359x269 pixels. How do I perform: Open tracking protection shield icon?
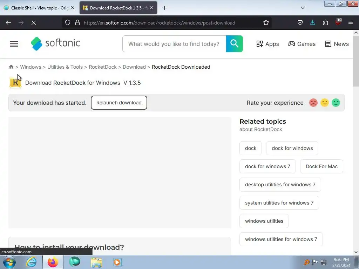(68, 23)
